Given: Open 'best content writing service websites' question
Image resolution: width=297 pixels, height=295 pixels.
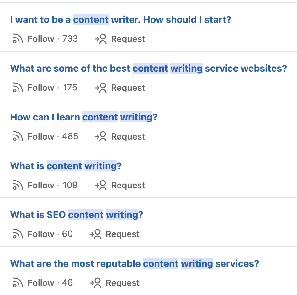Looking at the screenshot, I should (x=148, y=69).
